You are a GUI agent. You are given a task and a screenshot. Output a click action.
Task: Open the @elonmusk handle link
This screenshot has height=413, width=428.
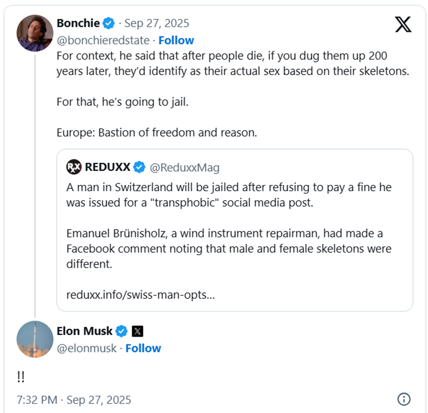[86, 348]
